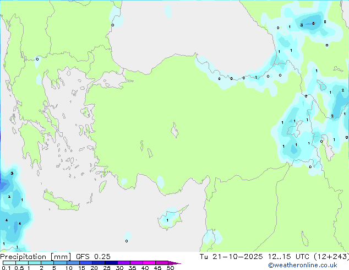Choose the 25 to 30 mm dark blue swatch
The height and width of the screenshot is (270, 349).
(111, 263)
